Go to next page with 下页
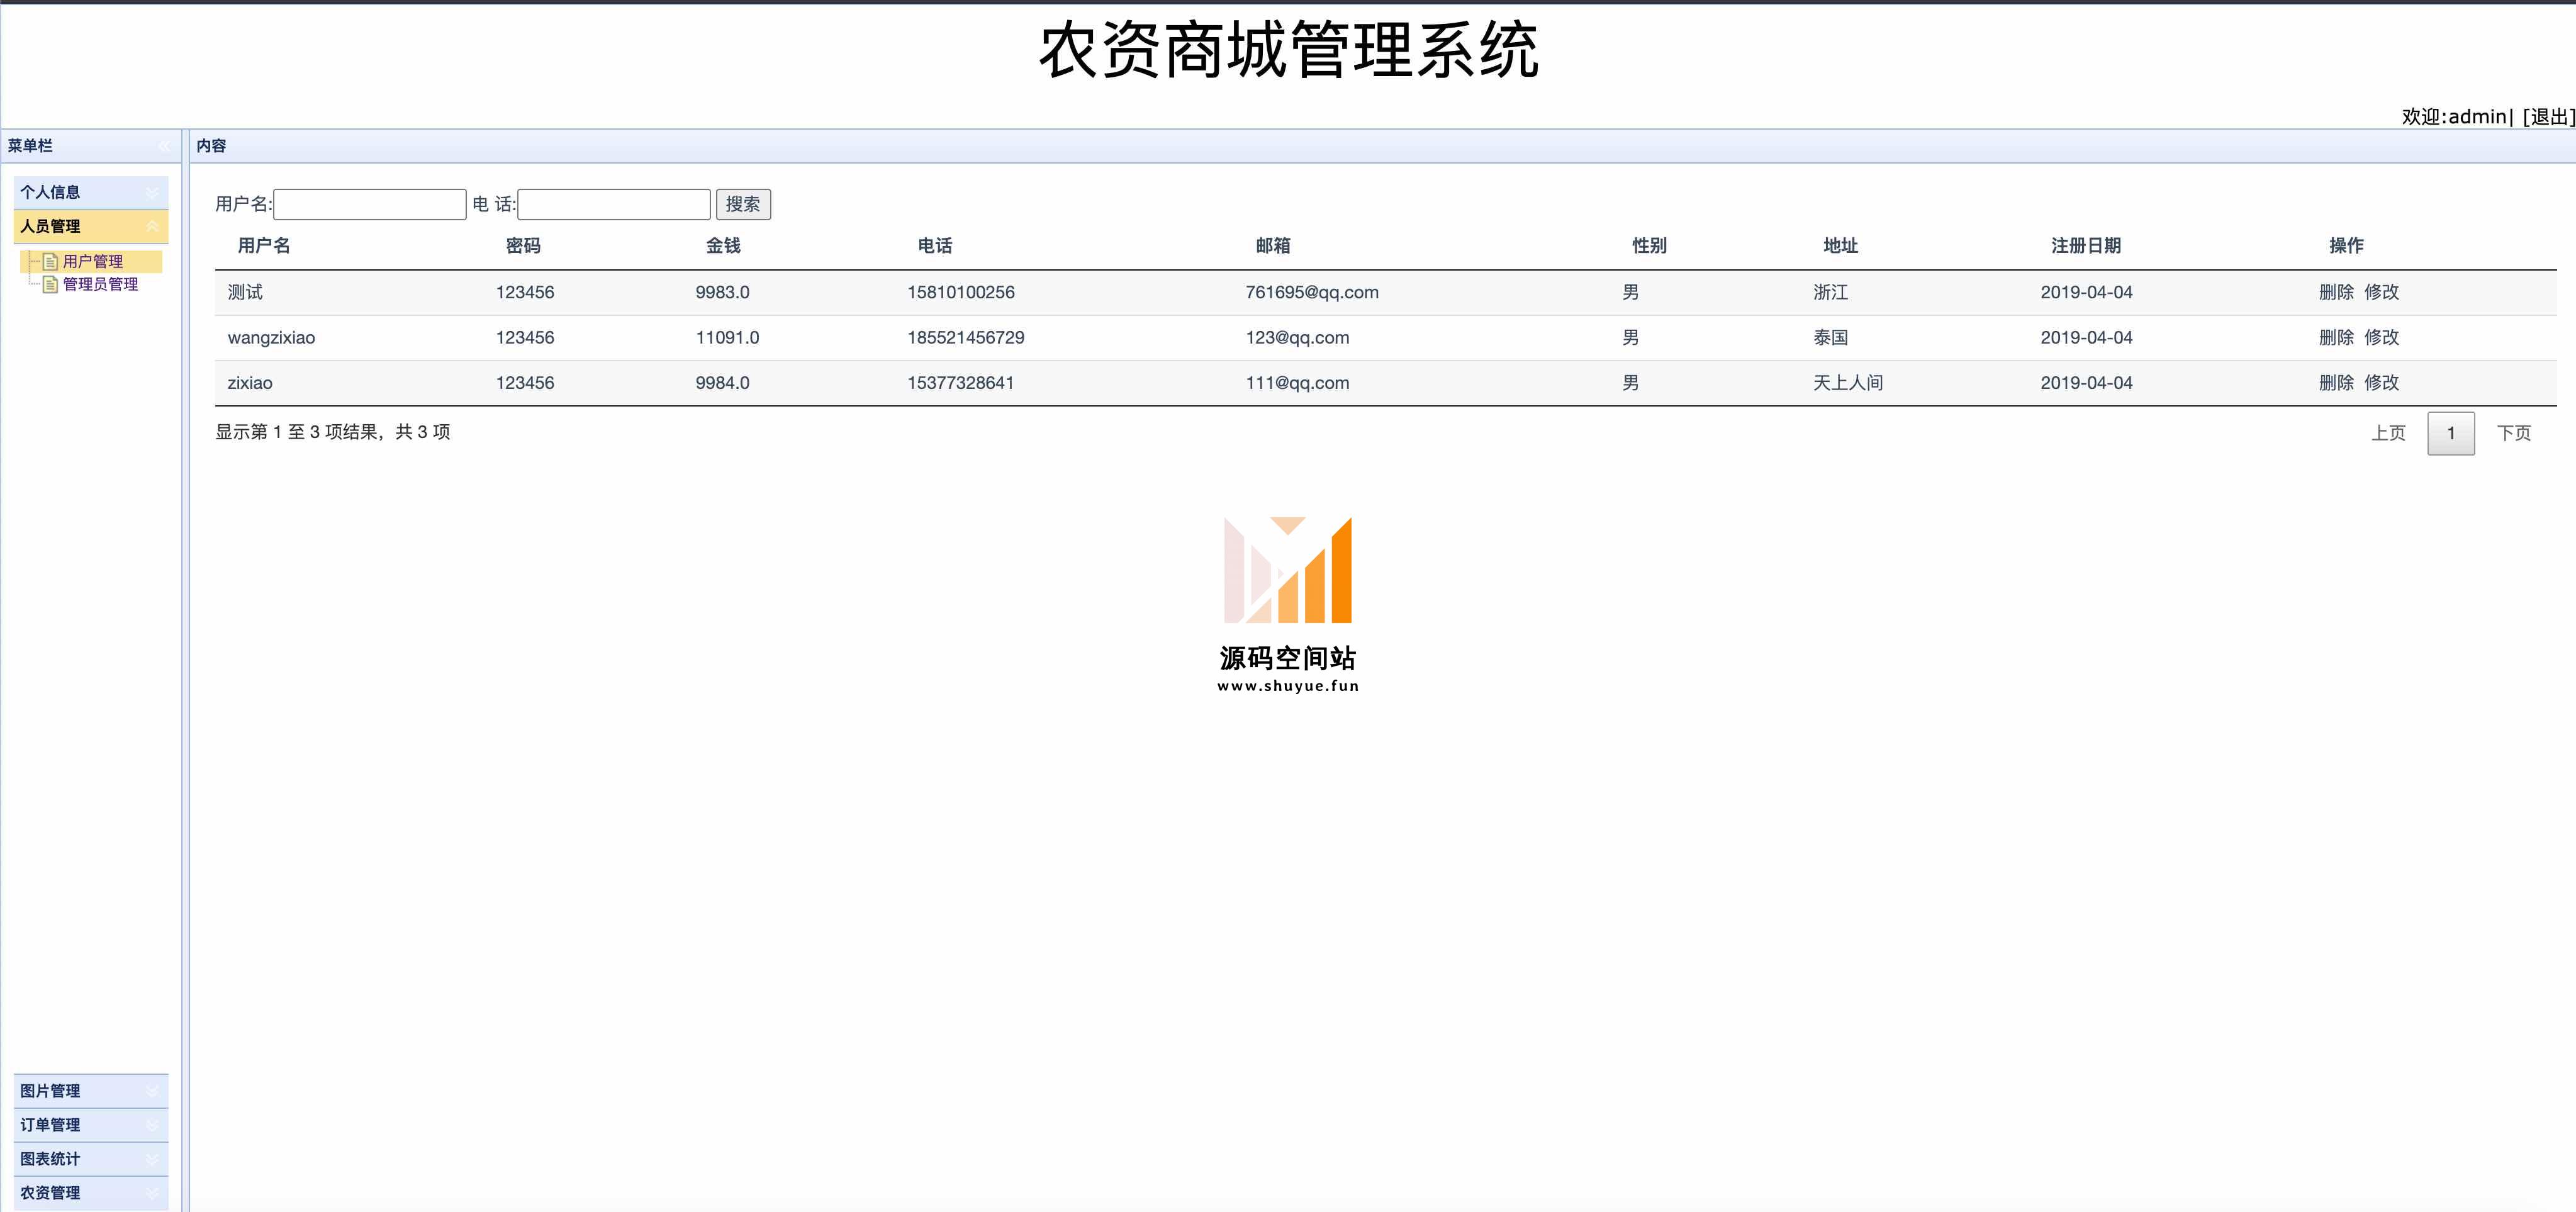Image resolution: width=2576 pixels, height=1212 pixels. (x=2514, y=433)
